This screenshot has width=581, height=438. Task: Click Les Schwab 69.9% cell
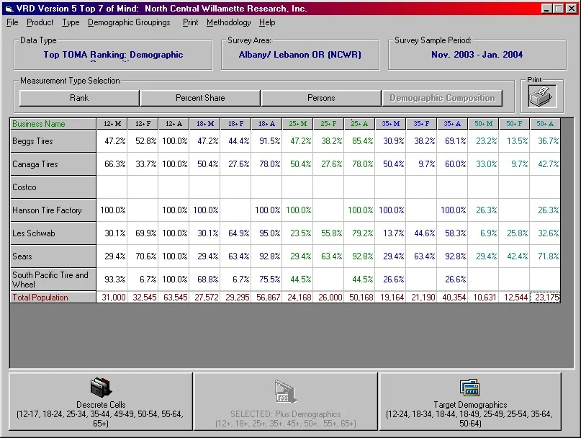143,233
